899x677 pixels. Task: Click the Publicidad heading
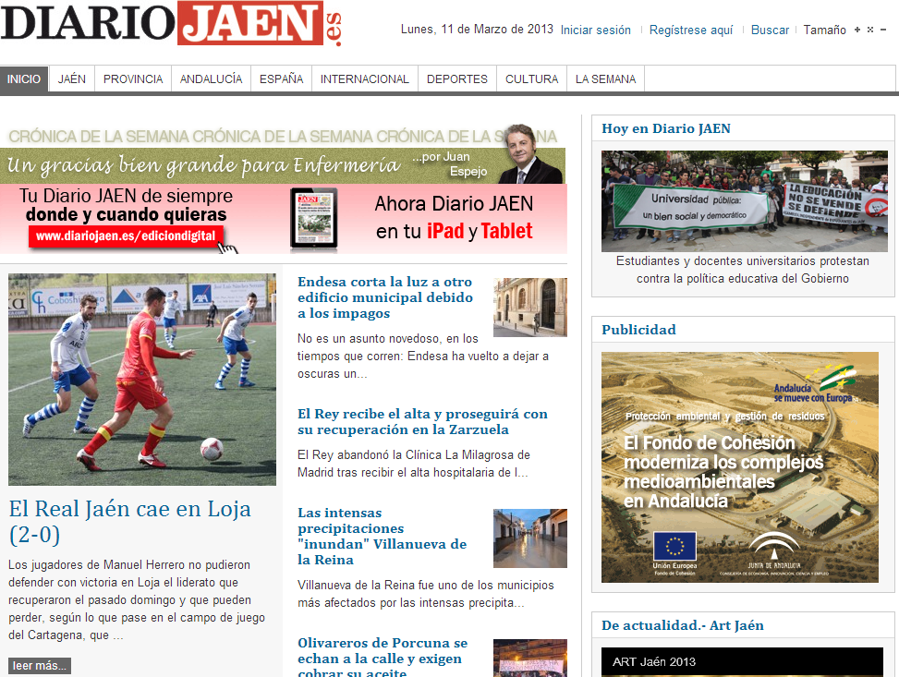pyautogui.click(x=638, y=330)
